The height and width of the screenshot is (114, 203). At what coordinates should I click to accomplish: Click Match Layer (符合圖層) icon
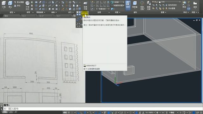click(166, 9)
